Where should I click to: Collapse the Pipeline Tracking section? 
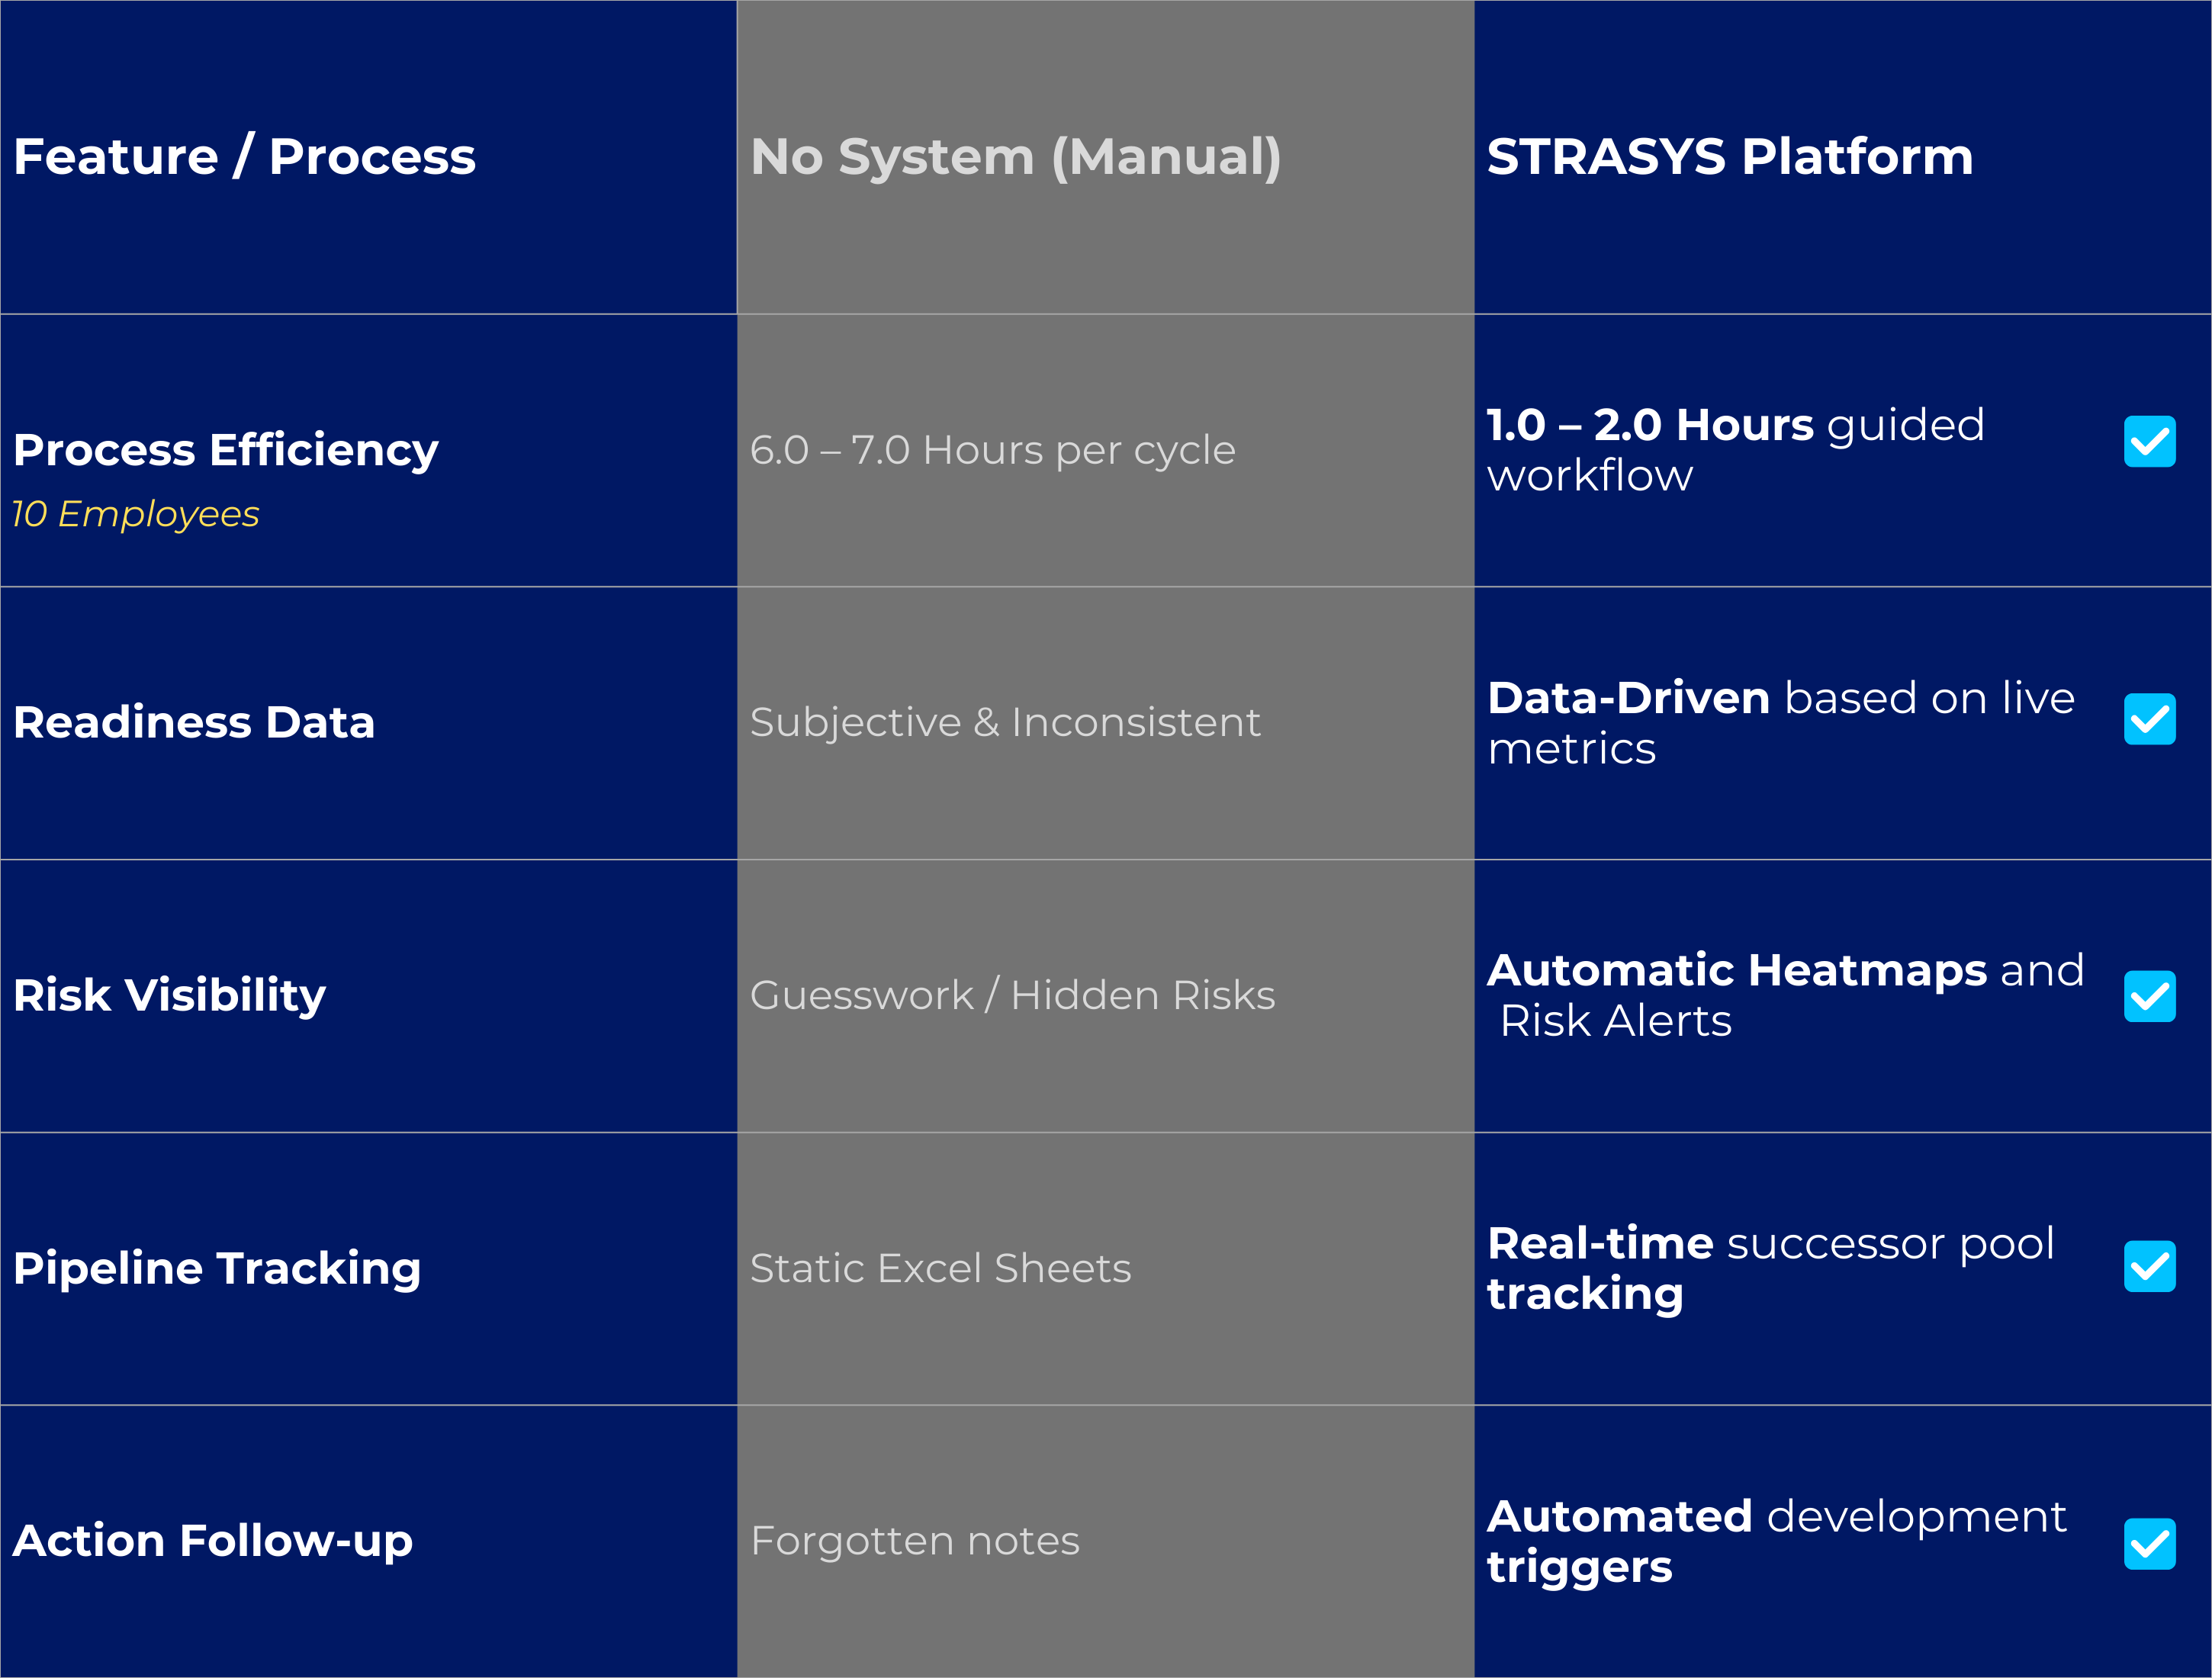coord(218,1268)
